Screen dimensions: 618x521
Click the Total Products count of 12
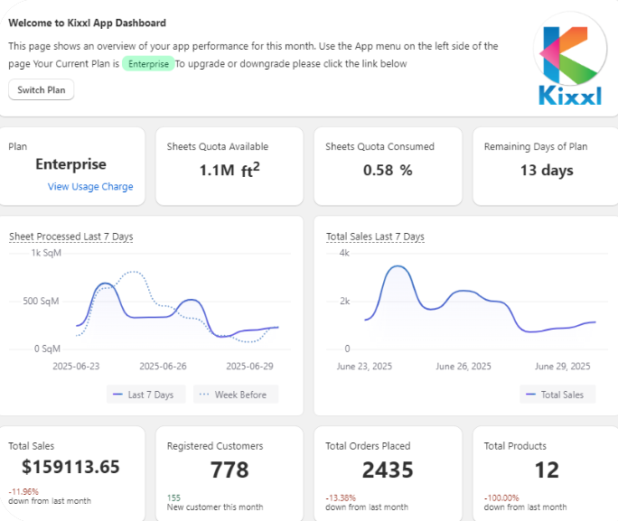(546, 470)
